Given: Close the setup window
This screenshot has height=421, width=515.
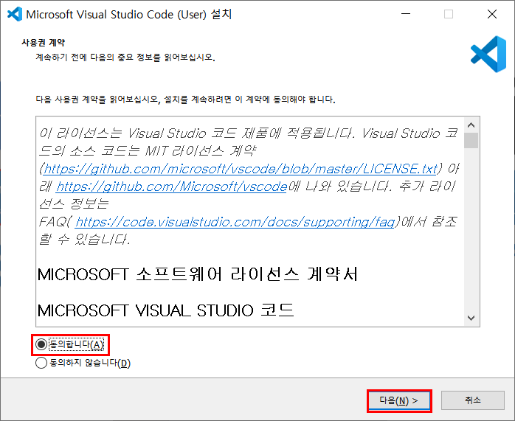Looking at the screenshot, I should (492, 14).
